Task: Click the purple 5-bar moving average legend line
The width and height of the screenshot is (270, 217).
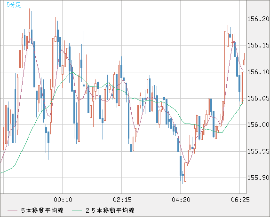Action: pyautogui.click(x=12, y=210)
